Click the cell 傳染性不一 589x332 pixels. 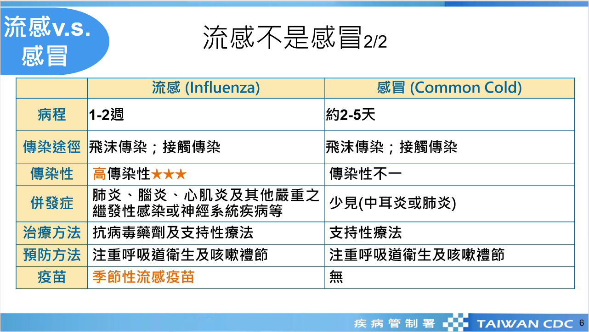click(x=449, y=174)
